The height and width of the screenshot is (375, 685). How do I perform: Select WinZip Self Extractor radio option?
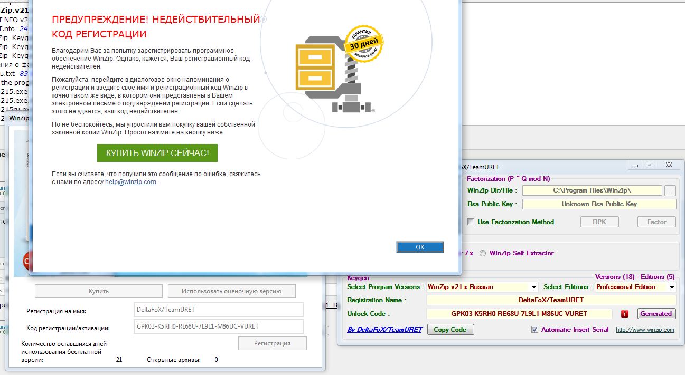coord(483,253)
